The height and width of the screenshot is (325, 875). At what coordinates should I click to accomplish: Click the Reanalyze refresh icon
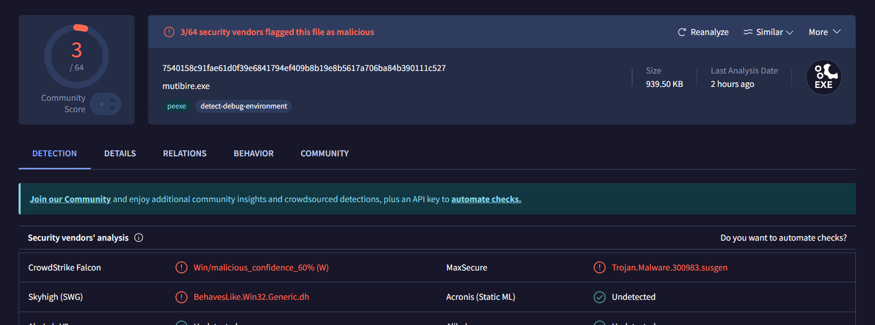coord(682,32)
